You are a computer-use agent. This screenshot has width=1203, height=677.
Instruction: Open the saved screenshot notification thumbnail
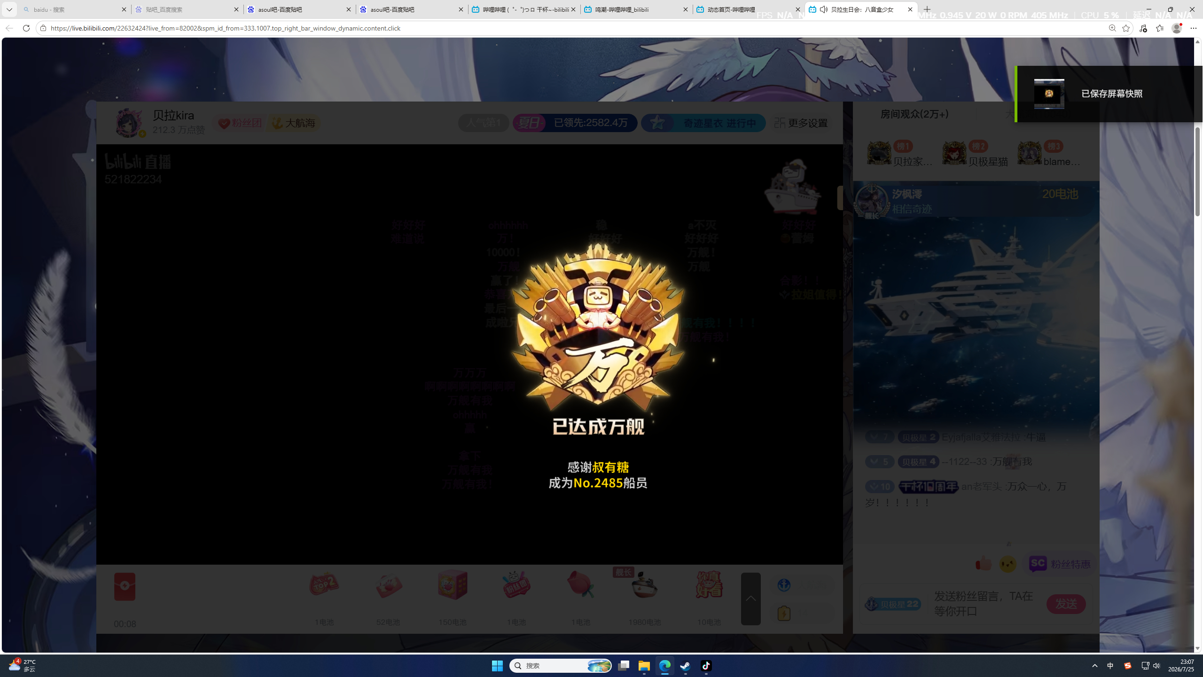[x=1049, y=94]
